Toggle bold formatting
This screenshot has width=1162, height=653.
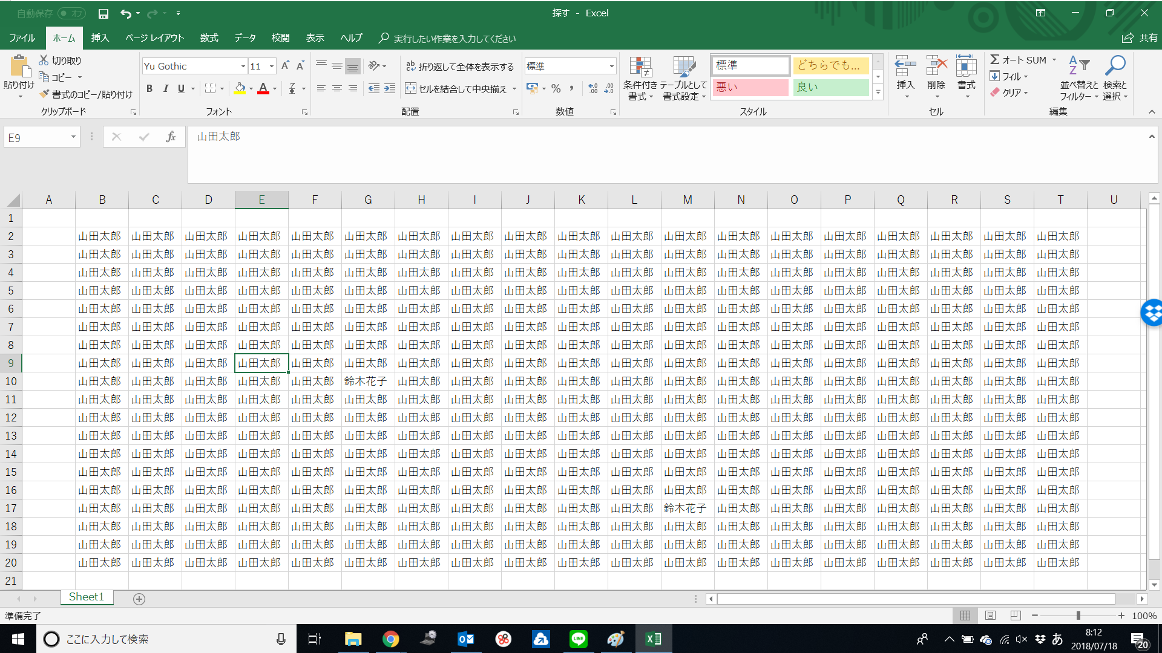coord(149,88)
